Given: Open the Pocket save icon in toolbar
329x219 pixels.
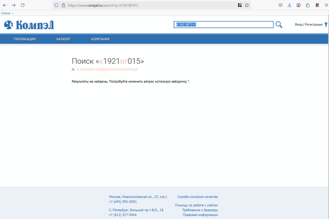Looking at the screenshot, I should 281,5.
